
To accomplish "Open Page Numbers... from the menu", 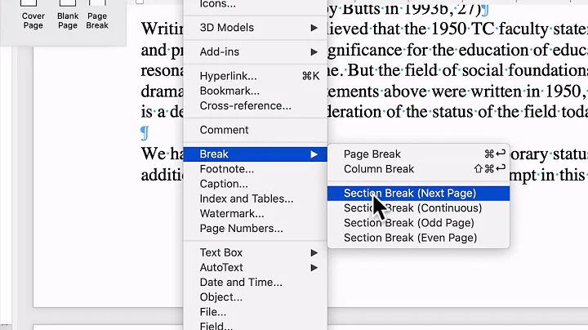I will pyautogui.click(x=255, y=229).
